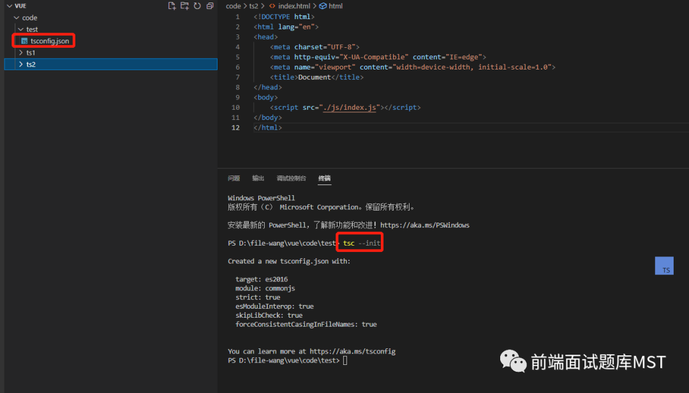The width and height of the screenshot is (689, 393).
Task: Expand the ts1 folder
Action: 20,52
